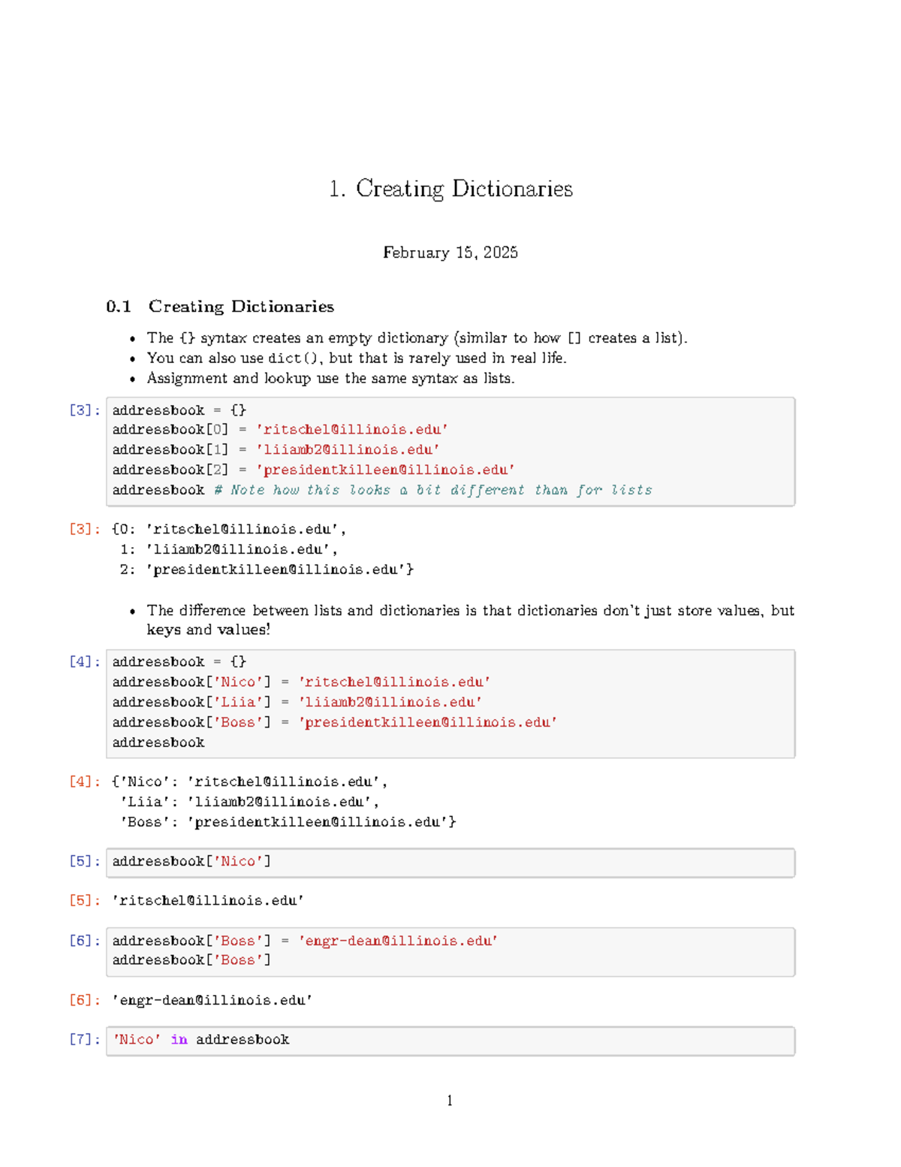
Task: Click the bullet mentioning dict() usage
Action: pyautogui.click(x=357, y=358)
